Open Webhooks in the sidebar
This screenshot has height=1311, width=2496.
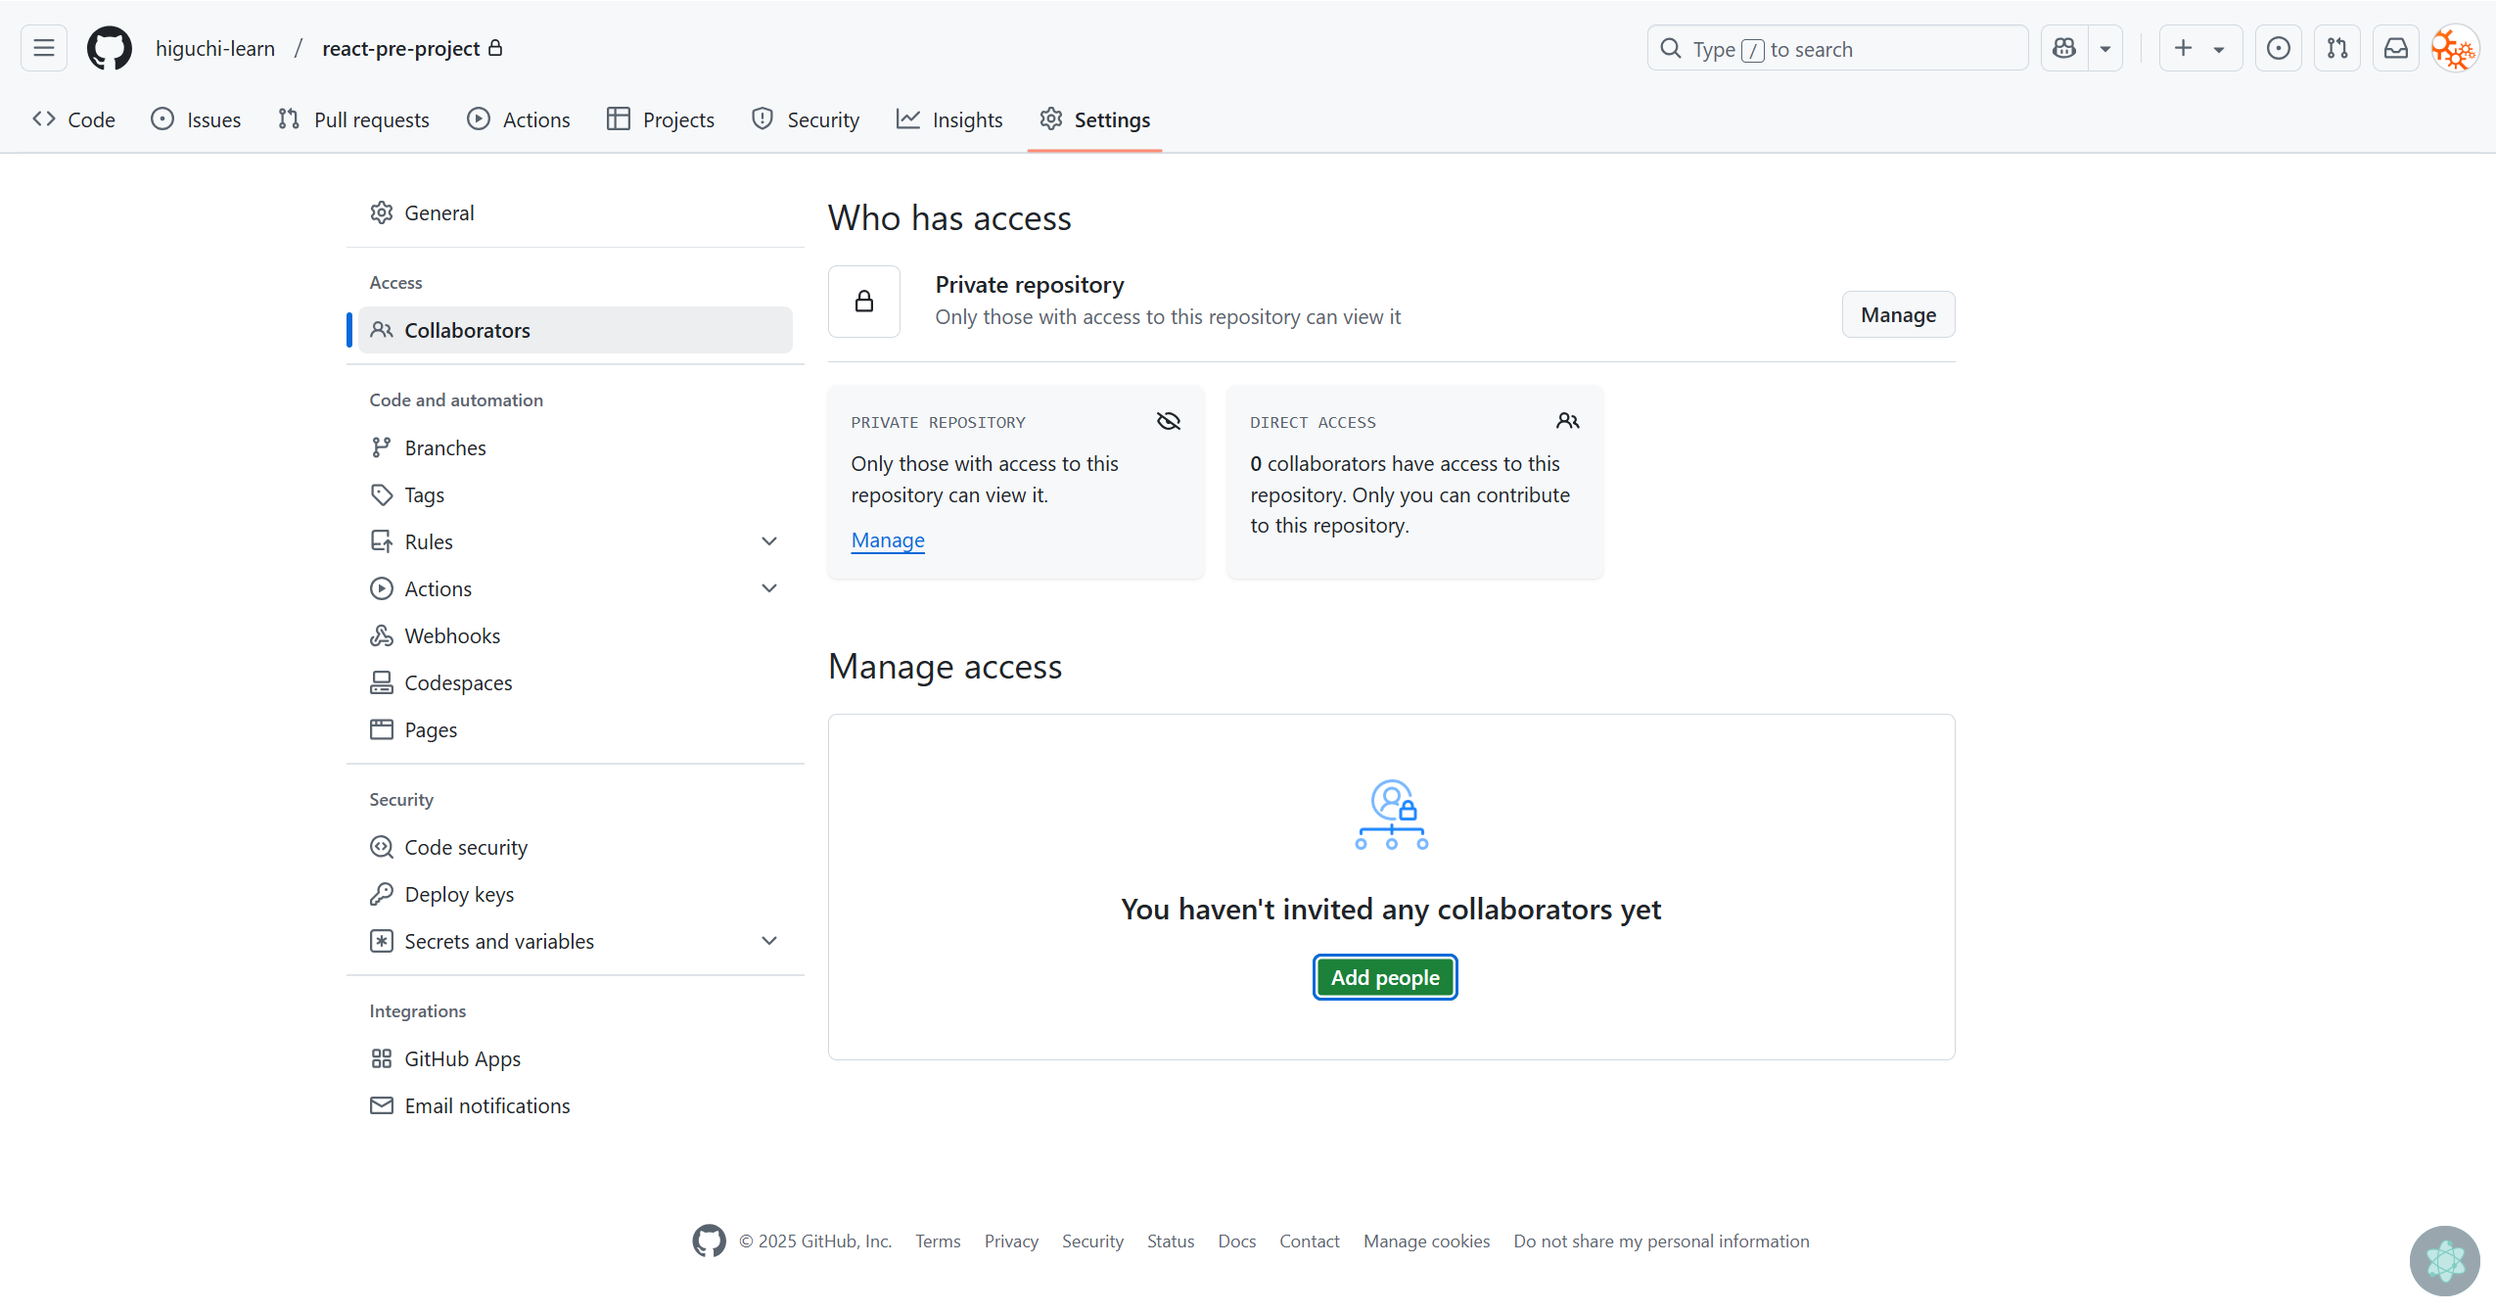[x=451, y=635]
